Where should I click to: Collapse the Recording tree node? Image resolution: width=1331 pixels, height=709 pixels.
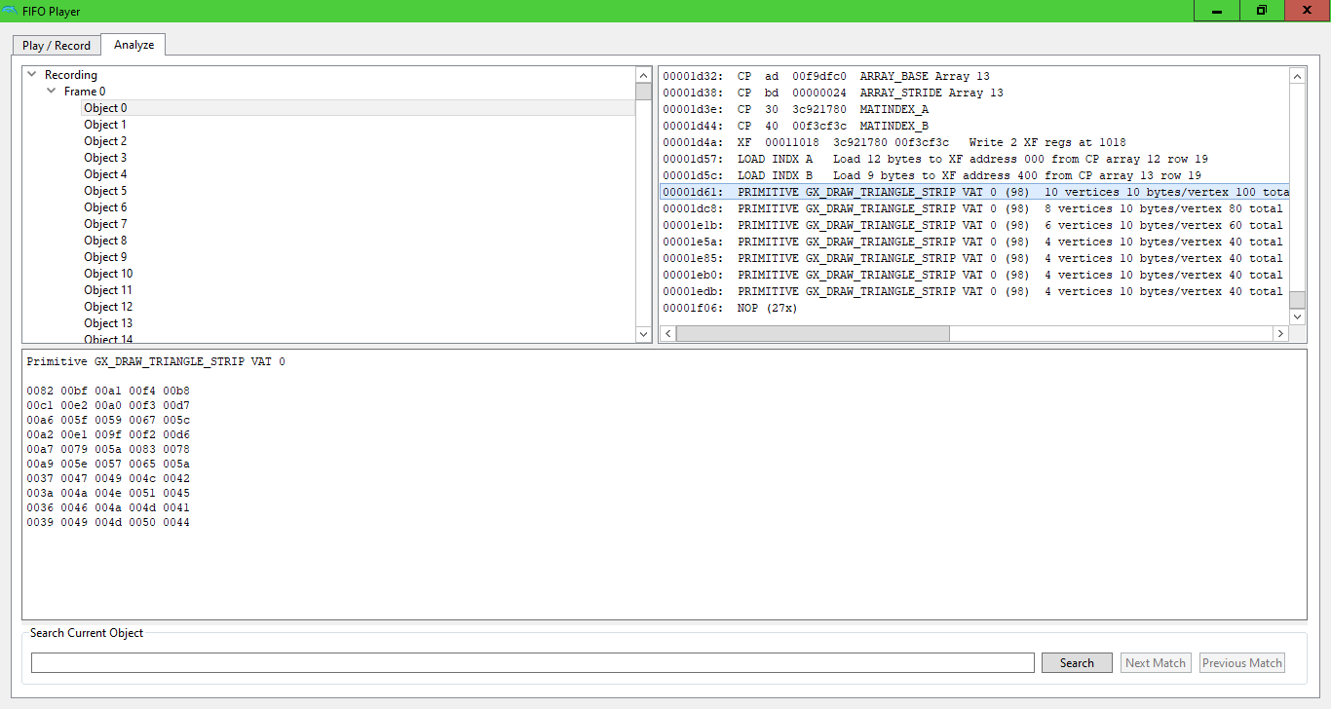tap(32, 74)
